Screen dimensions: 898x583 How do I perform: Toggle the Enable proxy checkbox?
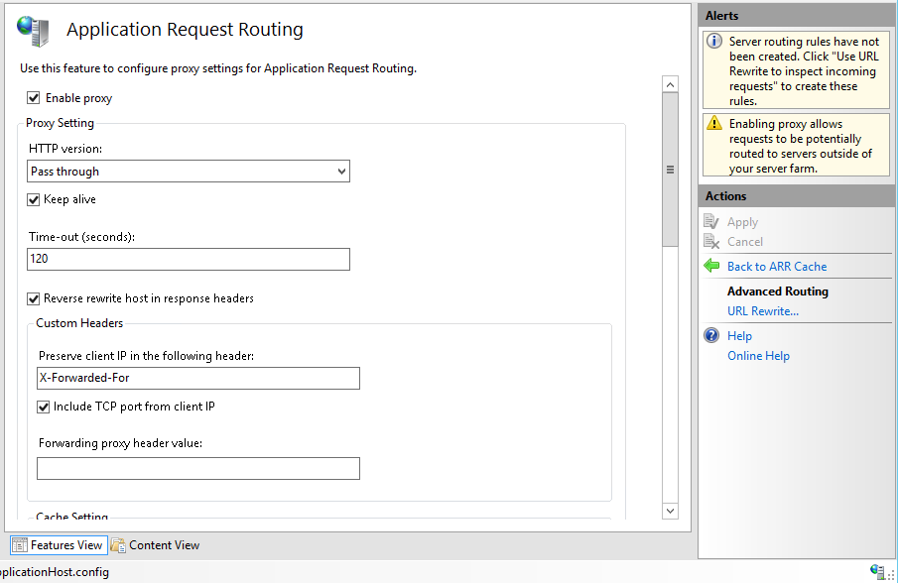click(33, 98)
